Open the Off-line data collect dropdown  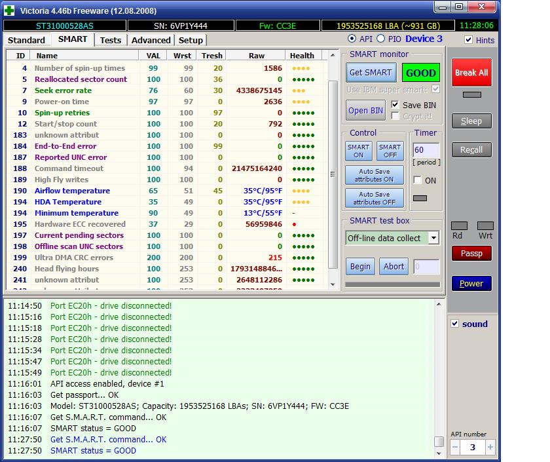[434, 238]
